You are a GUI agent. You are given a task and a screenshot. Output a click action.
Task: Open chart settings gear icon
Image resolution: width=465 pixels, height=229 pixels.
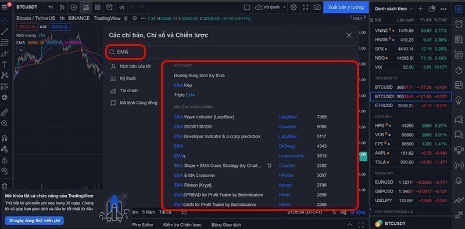pyautogui.click(x=294, y=7)
